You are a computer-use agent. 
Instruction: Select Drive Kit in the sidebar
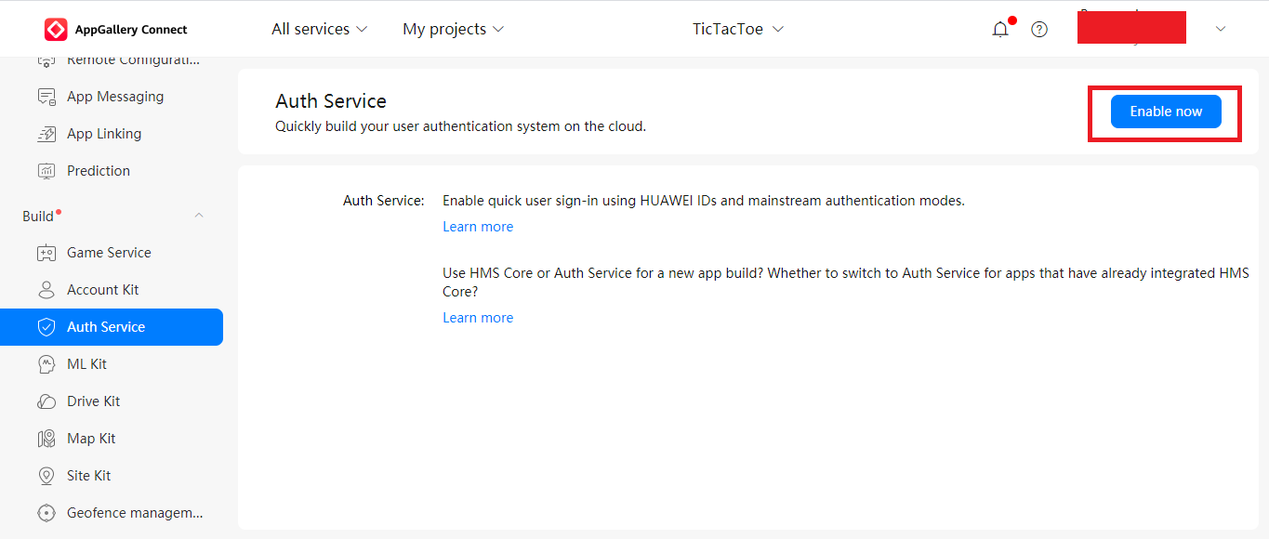click(x=93, y=401)
